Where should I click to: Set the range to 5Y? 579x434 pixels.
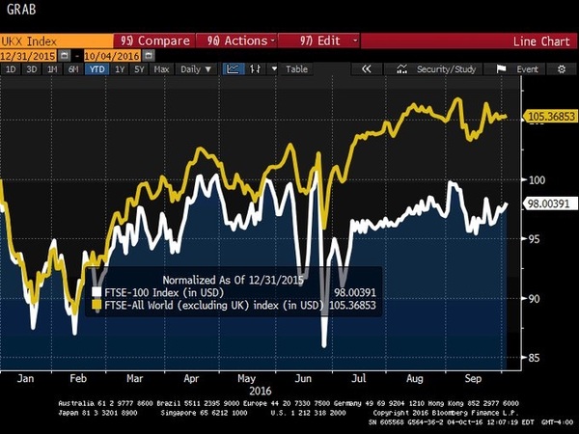click(140, 69)
